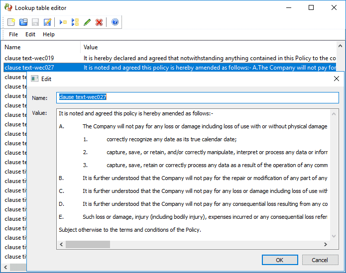Screen dimensions: 346x273
Task: Click the Lookup table editor app icon
Action: (8, 7)
